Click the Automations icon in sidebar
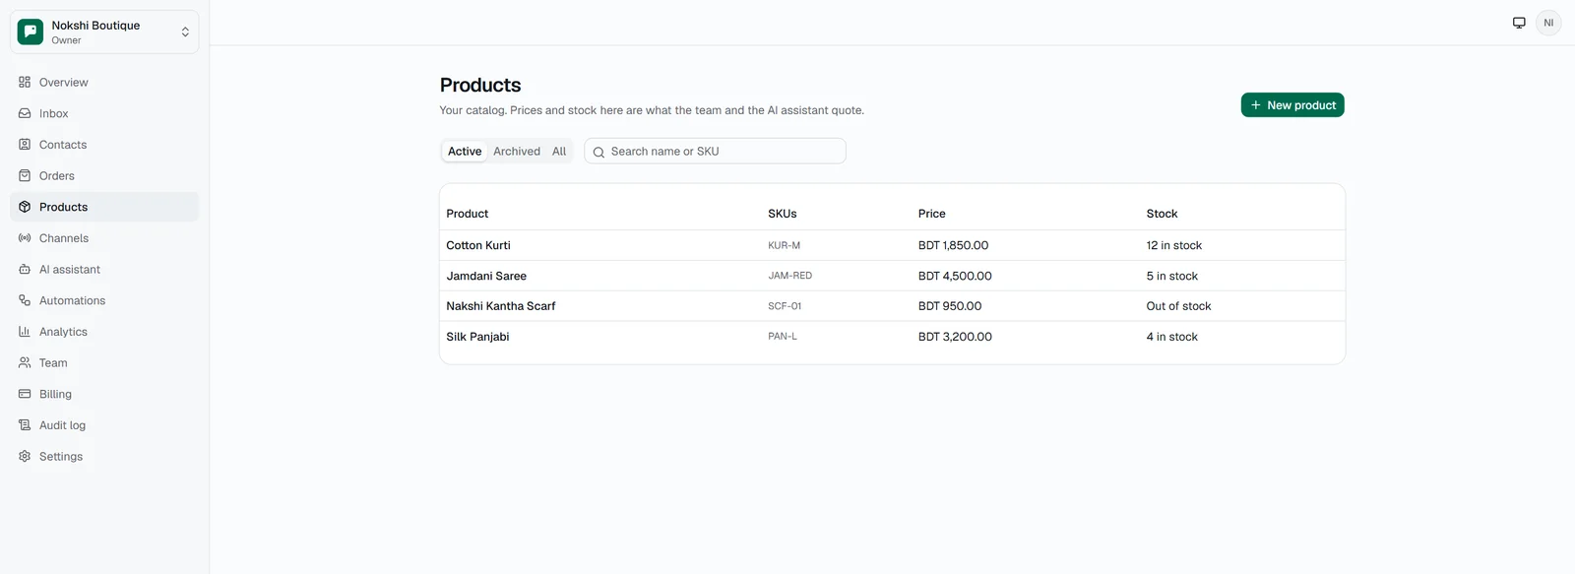Screen dimensions: 1575x574 25,300
